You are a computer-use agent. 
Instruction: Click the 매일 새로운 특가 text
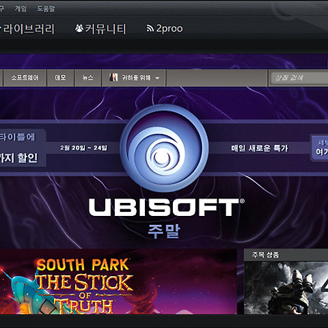coord(260,148)
